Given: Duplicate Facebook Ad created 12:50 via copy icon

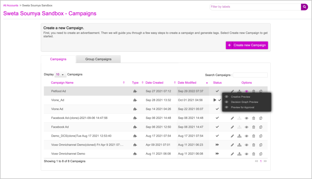Looking at the screenshot, I should [x=261, y=127].
